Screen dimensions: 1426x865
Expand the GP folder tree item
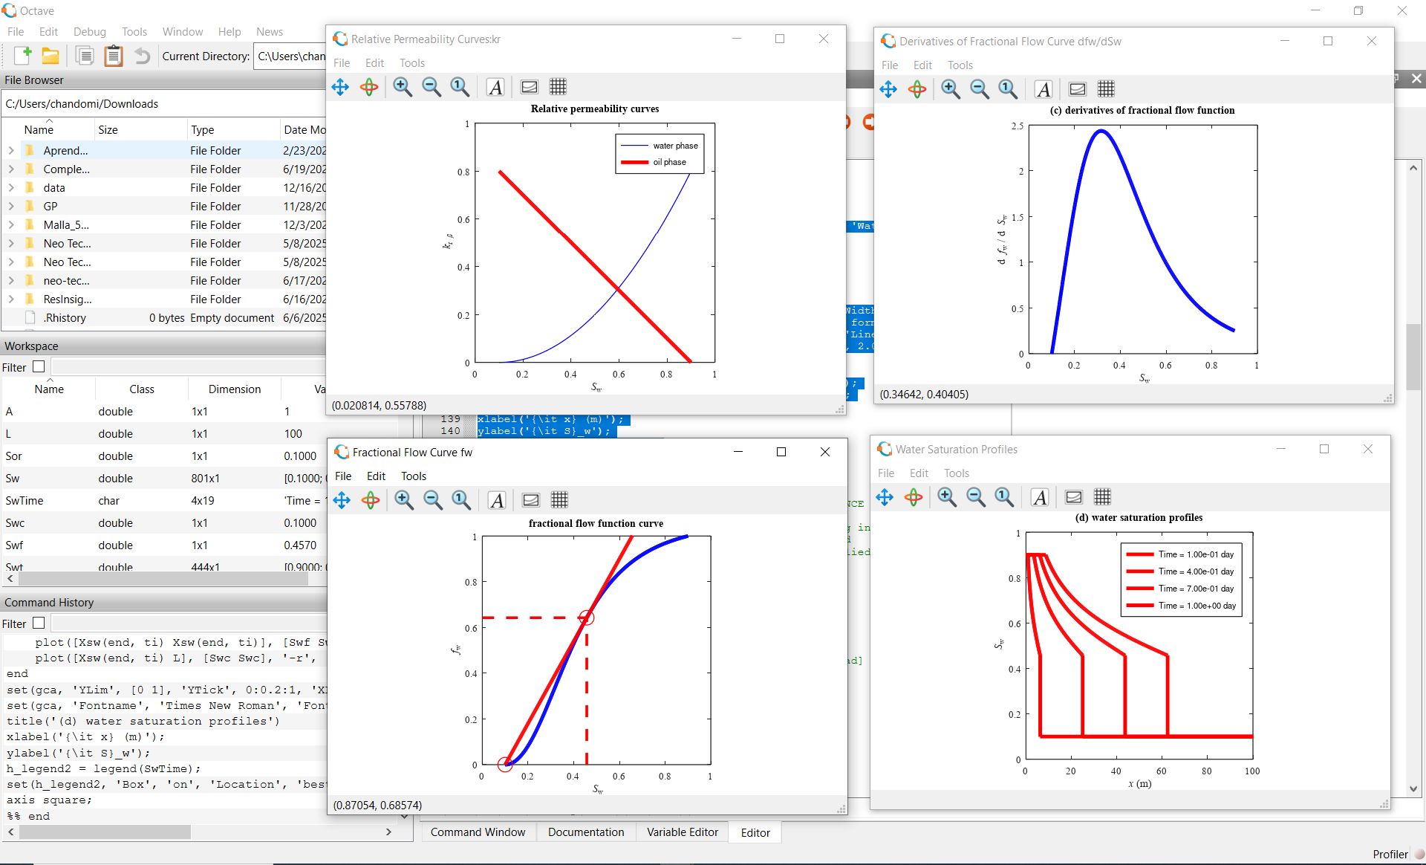11,206
